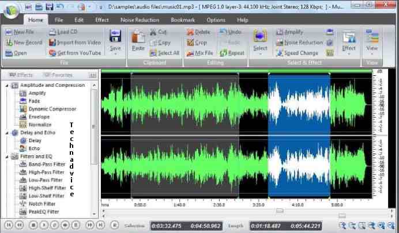Choose Import from Video
399x233 pixels.
coord(75,43)
